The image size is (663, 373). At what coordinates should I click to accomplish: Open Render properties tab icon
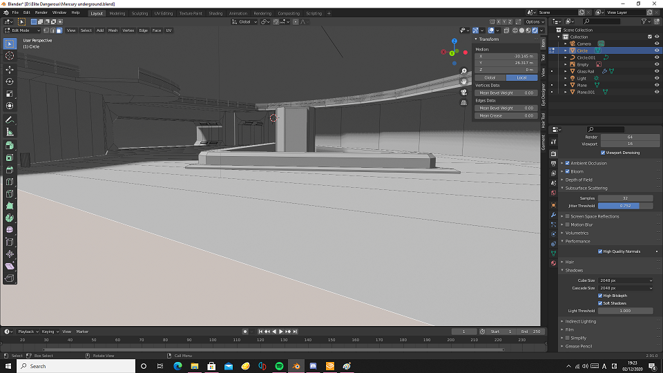click(x=553, y=154)
